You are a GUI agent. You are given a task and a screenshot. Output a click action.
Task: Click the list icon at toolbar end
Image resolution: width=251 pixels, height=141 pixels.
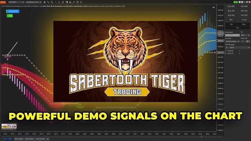click(81, 2)
